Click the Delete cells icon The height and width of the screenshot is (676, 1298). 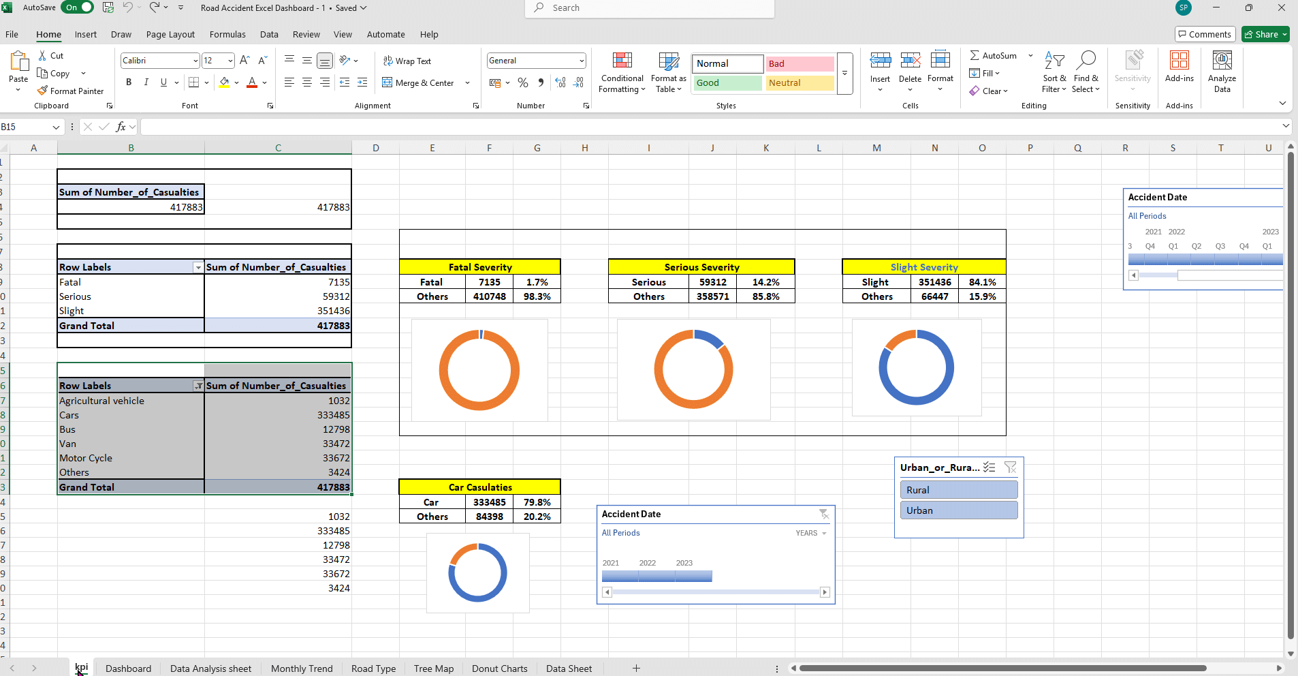(910, 60)
